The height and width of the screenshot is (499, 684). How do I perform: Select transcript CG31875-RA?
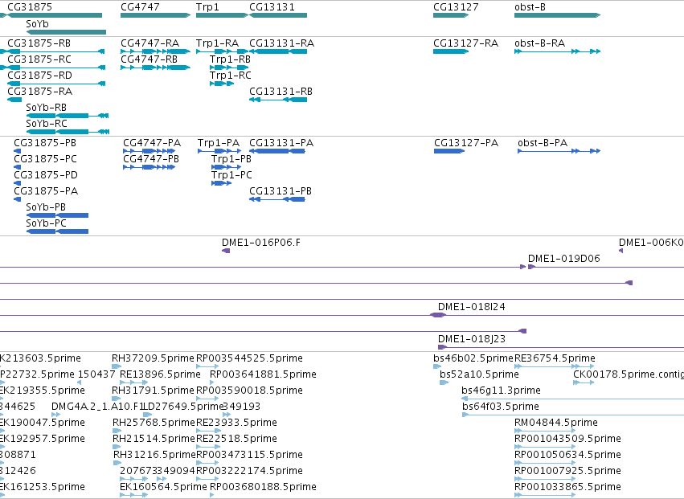(x=14, y=100)
